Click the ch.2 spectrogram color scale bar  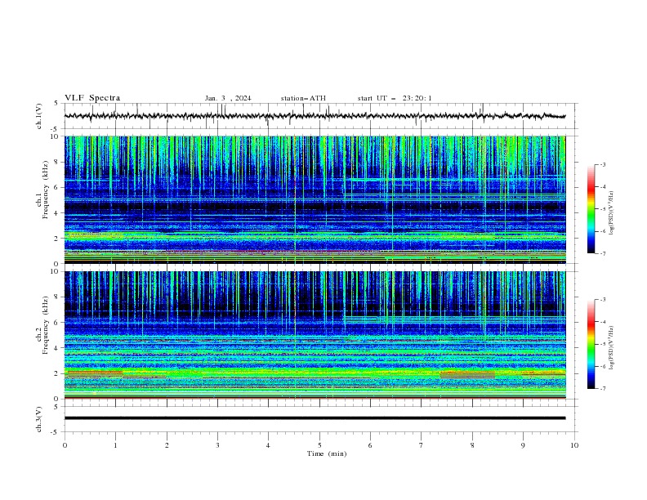pyautogui.click(x=591, y=344)
